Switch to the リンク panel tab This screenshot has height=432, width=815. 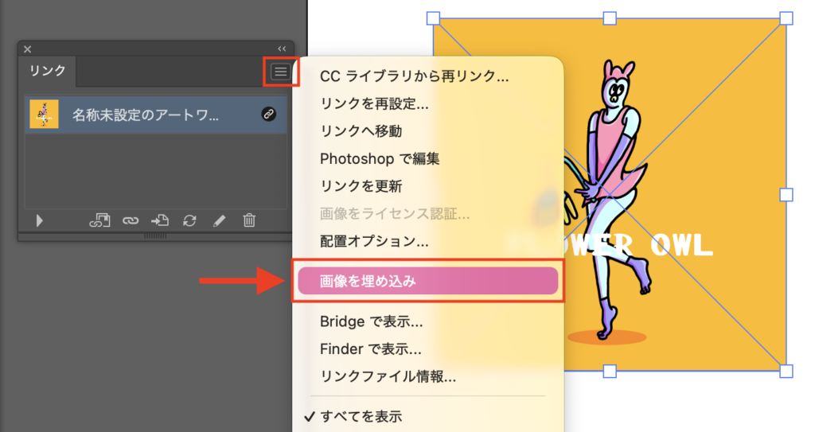[x=48, y=71]
